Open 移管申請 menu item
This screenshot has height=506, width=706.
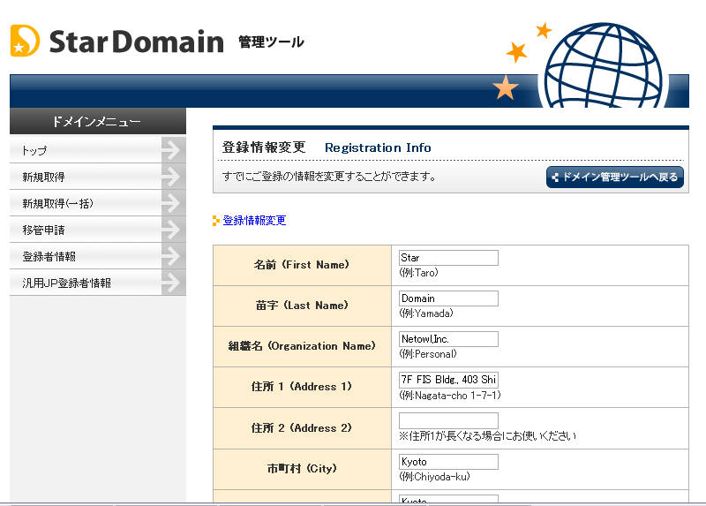(x=98, y=230)
